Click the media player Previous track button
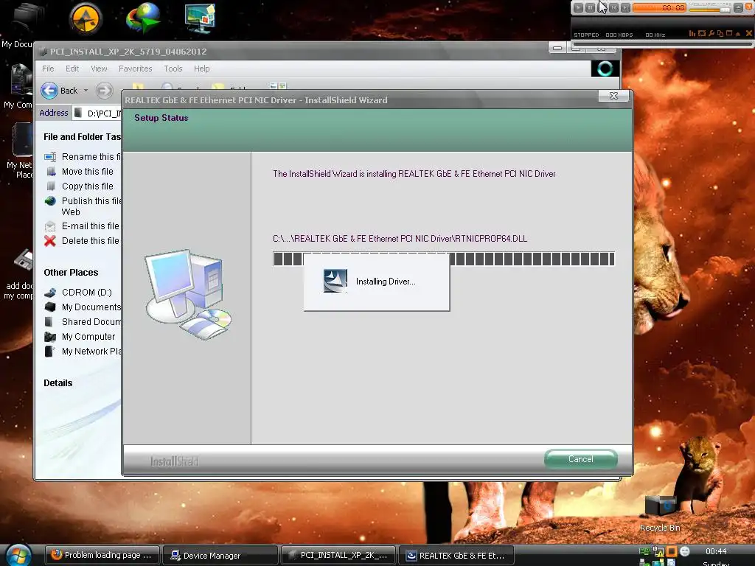Image resolution: width=755 pixels, height=566 pixels. pos(614,7)
